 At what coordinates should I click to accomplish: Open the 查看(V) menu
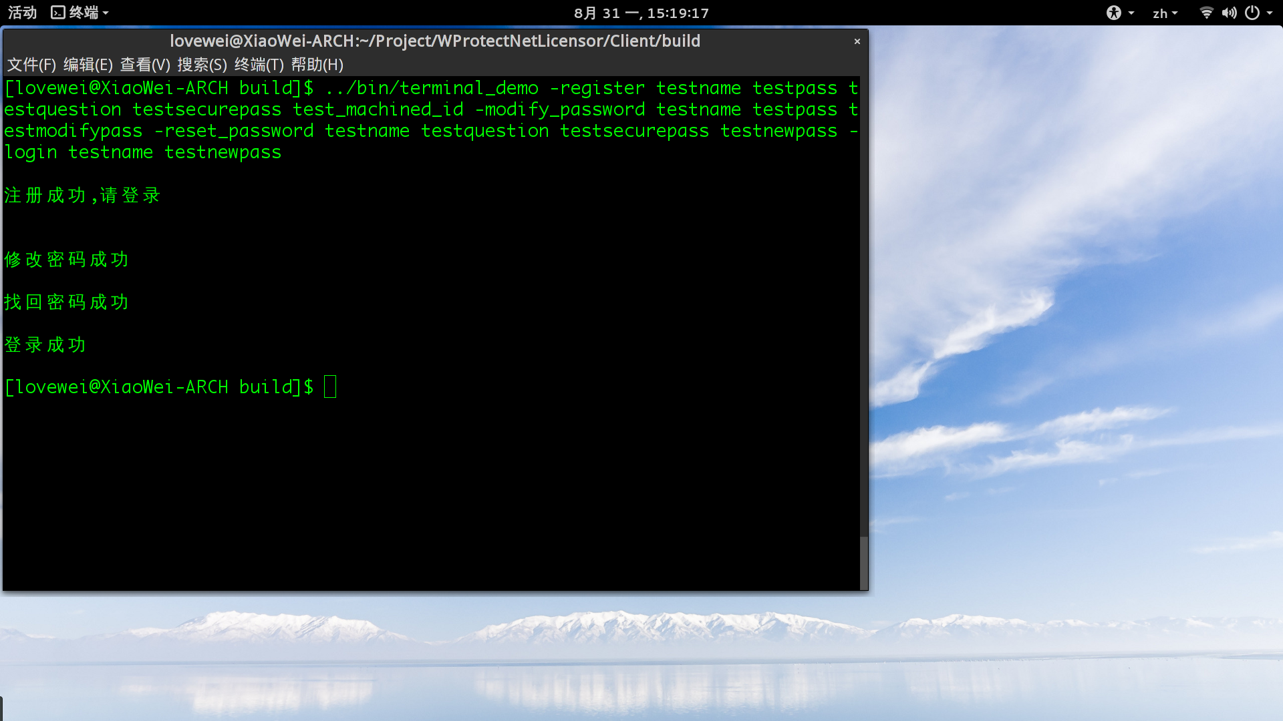[x=145, y=65]
